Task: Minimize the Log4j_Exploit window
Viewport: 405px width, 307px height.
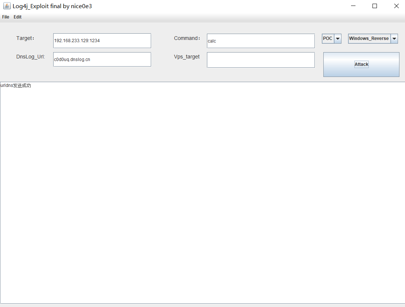Action: [353, 6]
